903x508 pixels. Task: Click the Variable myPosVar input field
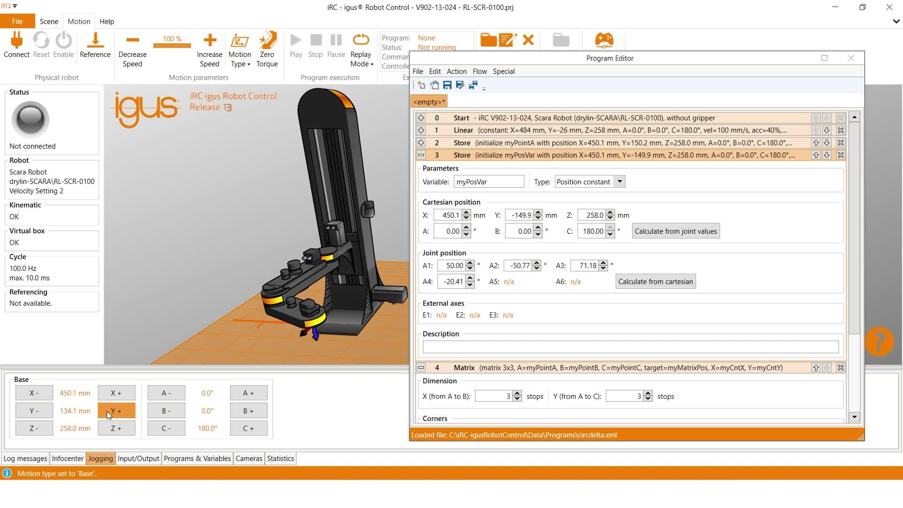pyautogui.click(x=489, y=182)
